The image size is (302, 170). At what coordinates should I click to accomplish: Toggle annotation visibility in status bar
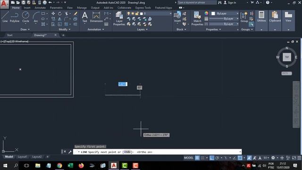(249, 158)
